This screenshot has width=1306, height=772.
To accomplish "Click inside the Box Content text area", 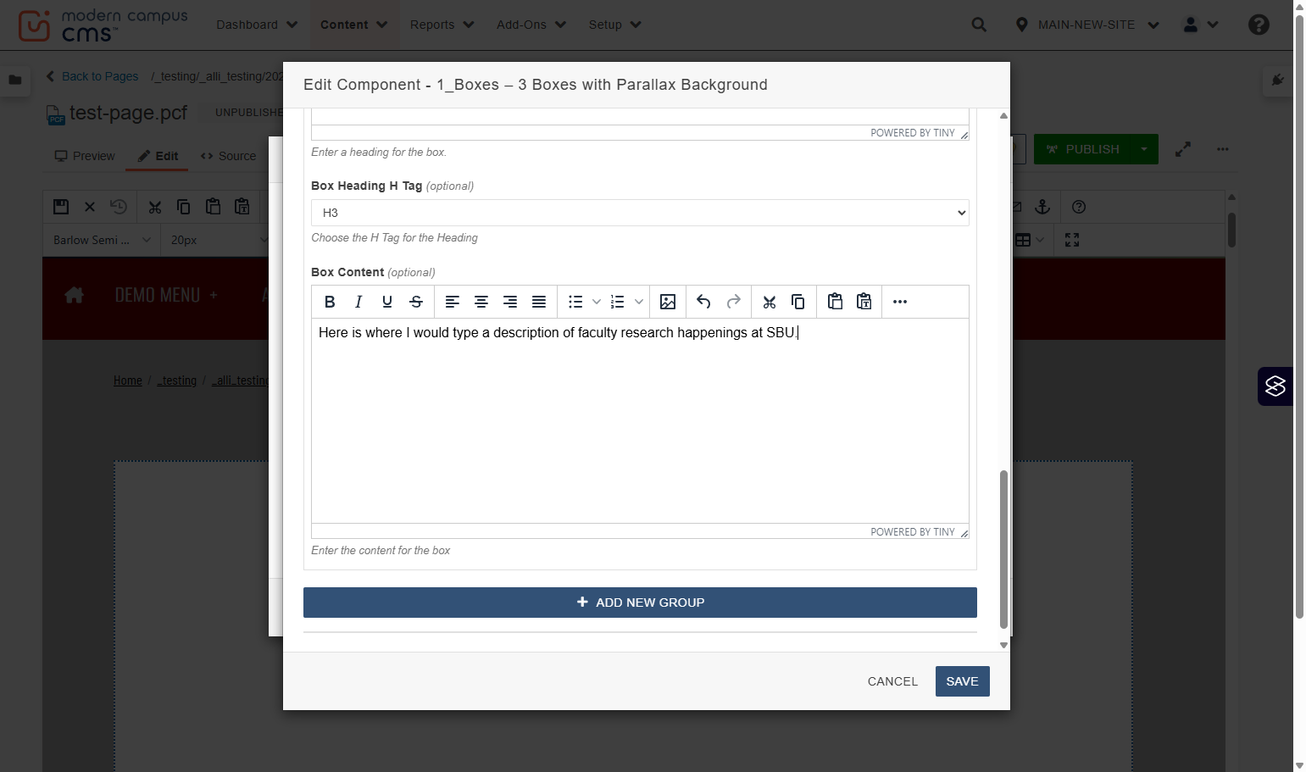I will click(640, 420).
